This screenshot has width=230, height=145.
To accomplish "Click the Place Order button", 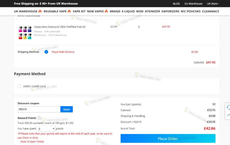I will pyautogui.click(x=168, y=138).
